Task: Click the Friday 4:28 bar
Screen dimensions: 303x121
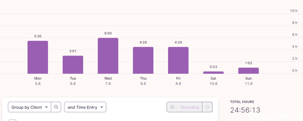Action: (178, 60)
